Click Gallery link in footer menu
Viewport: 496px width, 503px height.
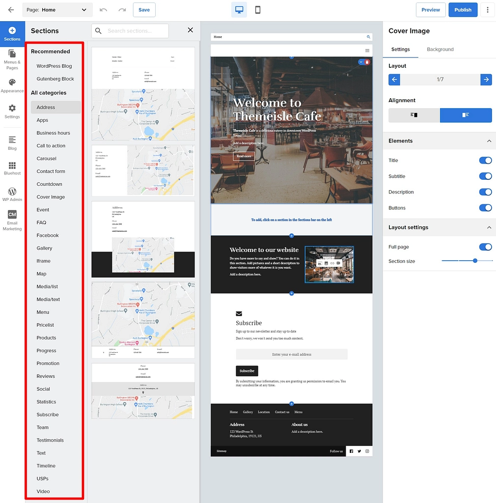pos(248,412)
